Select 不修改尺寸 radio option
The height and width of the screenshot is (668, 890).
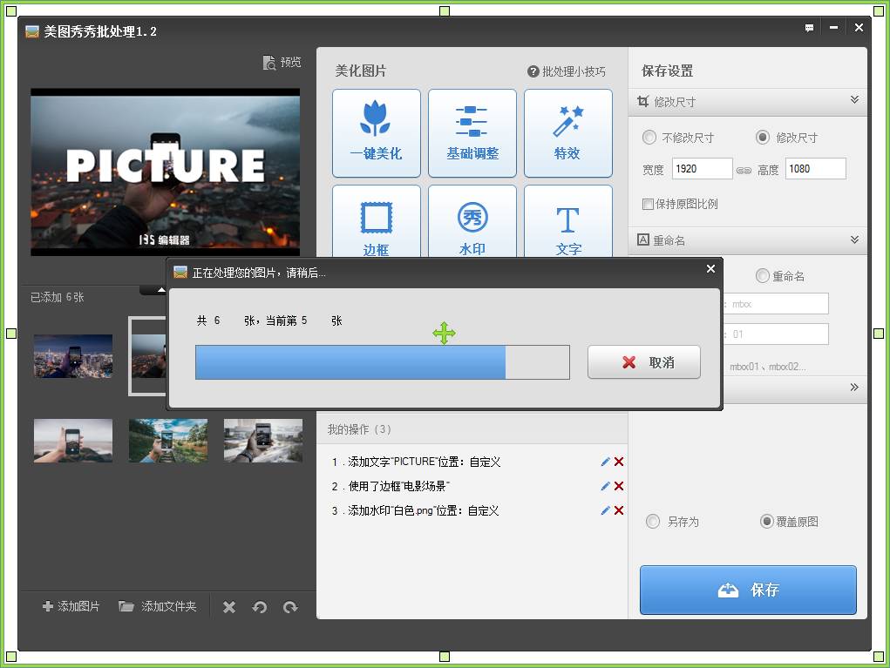(649, 138)
